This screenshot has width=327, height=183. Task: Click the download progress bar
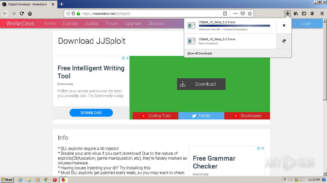point(234,26)
